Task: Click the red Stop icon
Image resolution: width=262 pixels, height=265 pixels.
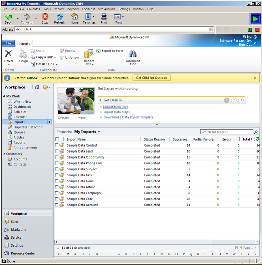Action: pyautogui.click(x=45, y=17)
